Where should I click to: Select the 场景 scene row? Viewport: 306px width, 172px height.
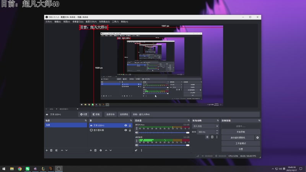point(66,125)
